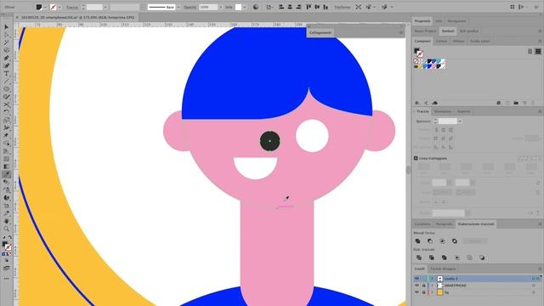This screenshot has width=544, height=306.
Task: Open the Traccia panel menu
Action: 540,111
